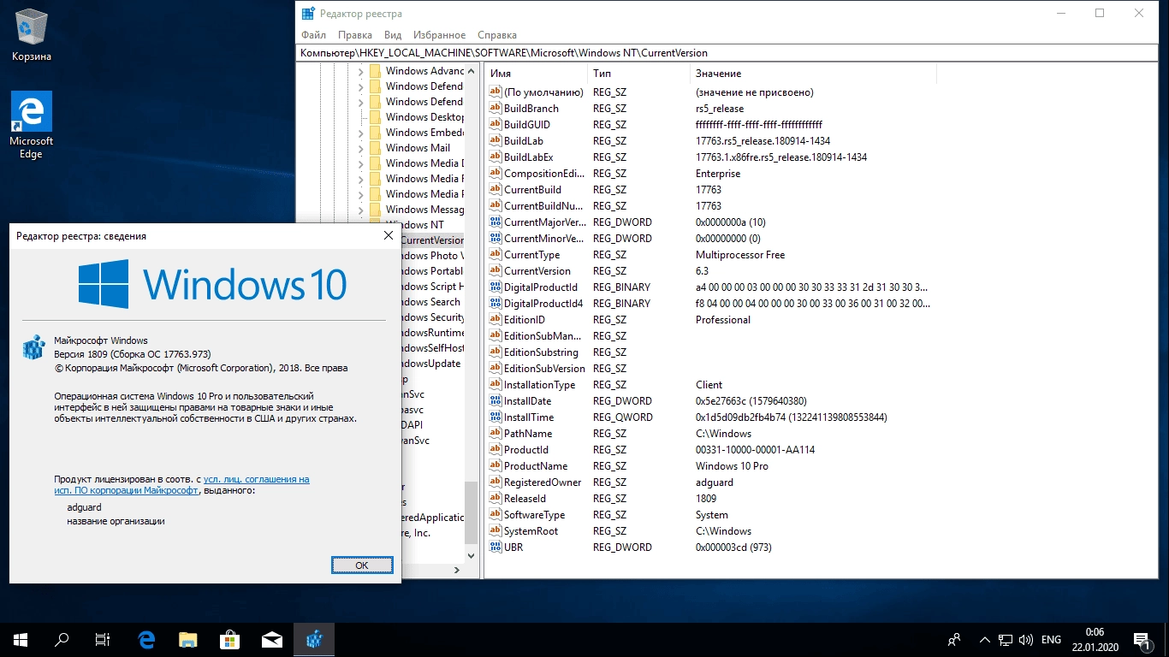This screenshot has width=1169, height=657.
Task: Select the ProductId value name
Action: (x=526, y=450)
